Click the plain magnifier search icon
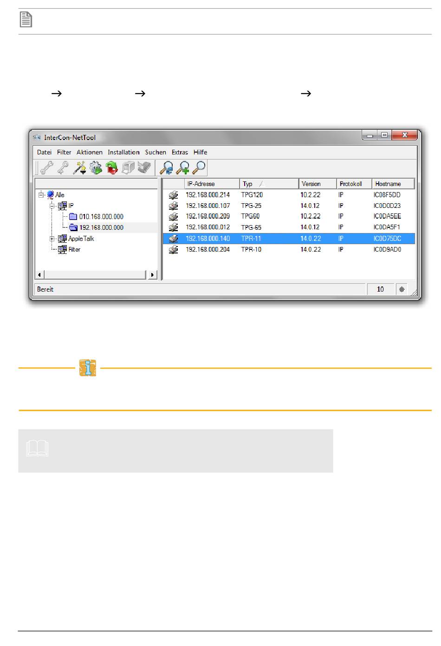441x646 pixels. click(x=199, y=167)
